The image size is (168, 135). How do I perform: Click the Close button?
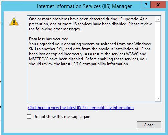[149, 125]
